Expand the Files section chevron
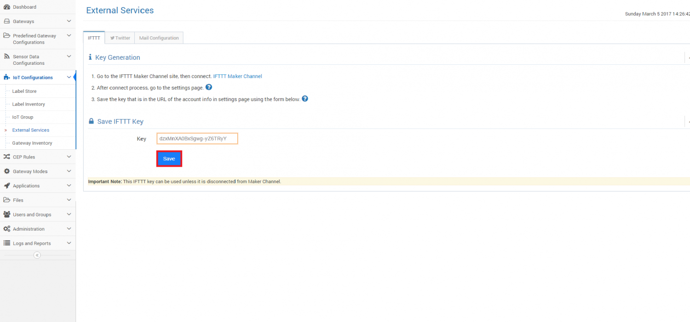This screenshot has height=322, width=690. click(x=69, y=200)
